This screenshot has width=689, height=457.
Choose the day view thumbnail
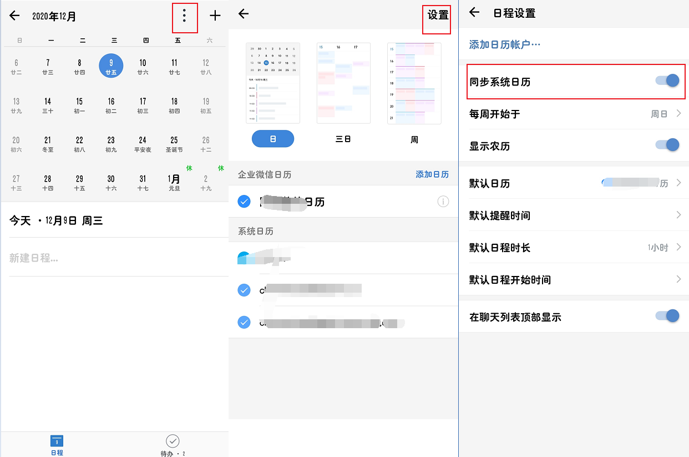273,83
